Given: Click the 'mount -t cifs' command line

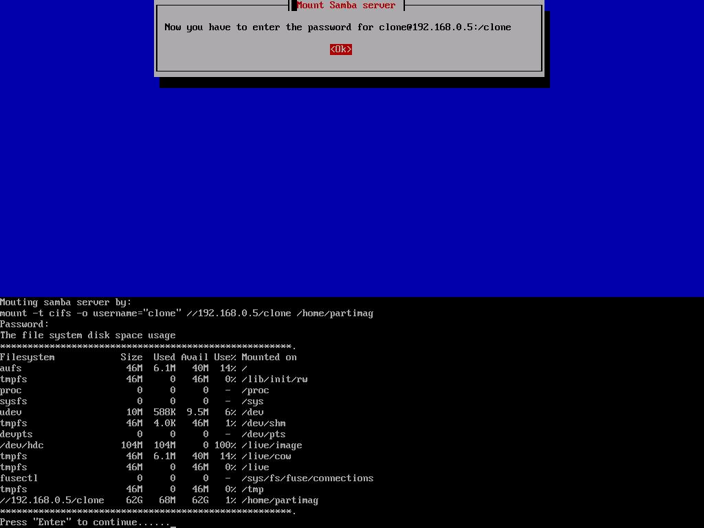Looking at the screenshot, I should click(186, 313).
